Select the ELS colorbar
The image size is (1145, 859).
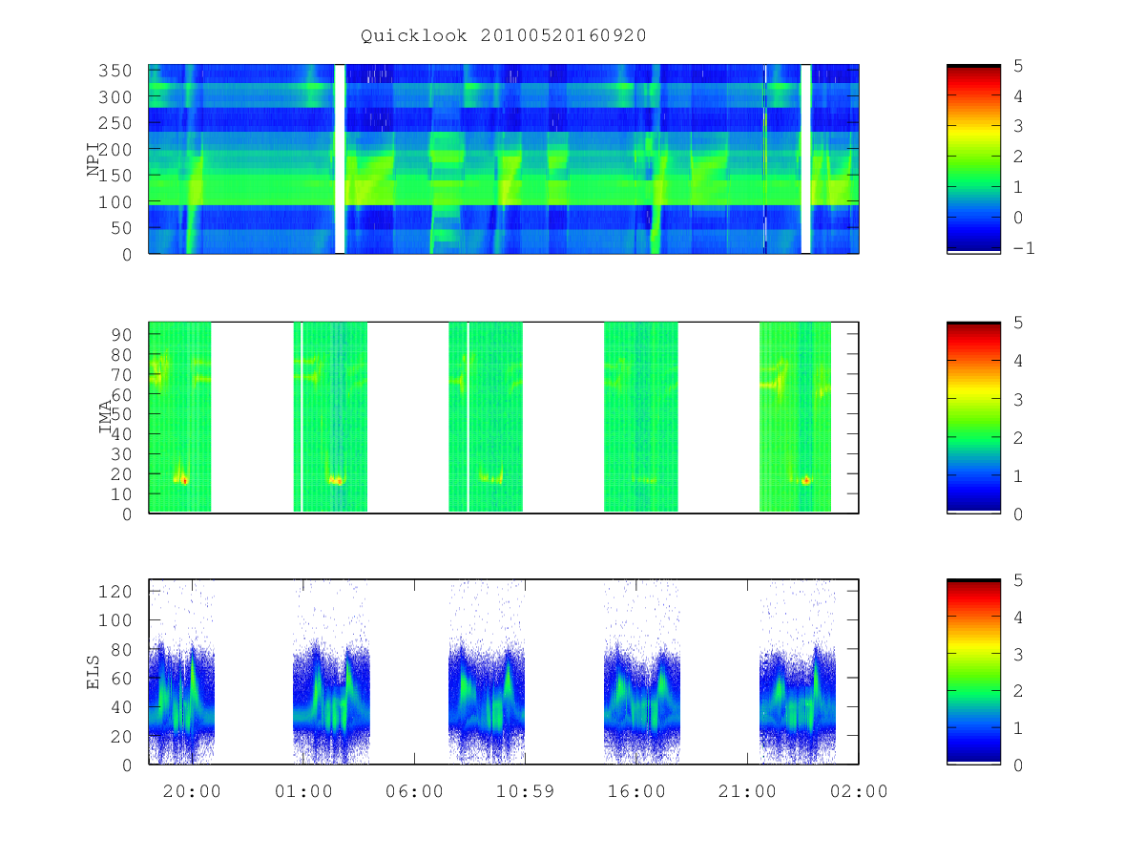[x=973, y=672]
